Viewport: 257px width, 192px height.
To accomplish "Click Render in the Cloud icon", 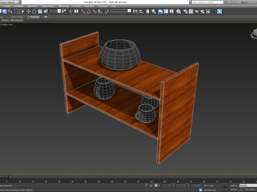I will point(202,11).
